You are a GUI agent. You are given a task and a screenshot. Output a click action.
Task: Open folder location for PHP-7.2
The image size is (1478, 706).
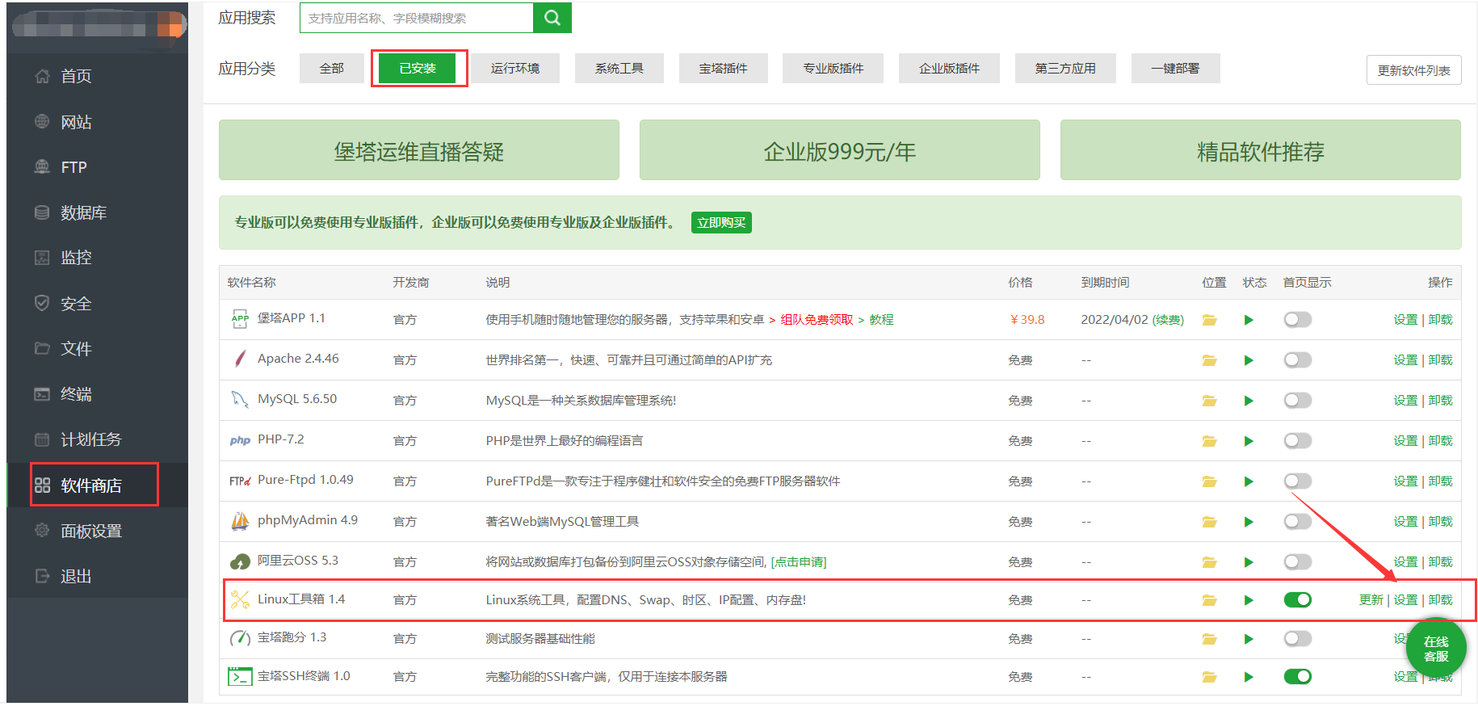1209,441
